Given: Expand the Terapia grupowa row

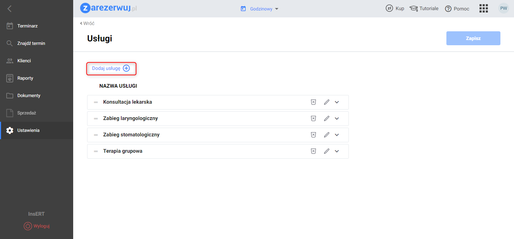Looking at the screenshot, I should 337,151.
